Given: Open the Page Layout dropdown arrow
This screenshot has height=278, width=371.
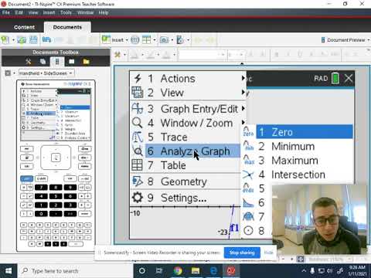Looking at the screenshot, I should point(155,40).
